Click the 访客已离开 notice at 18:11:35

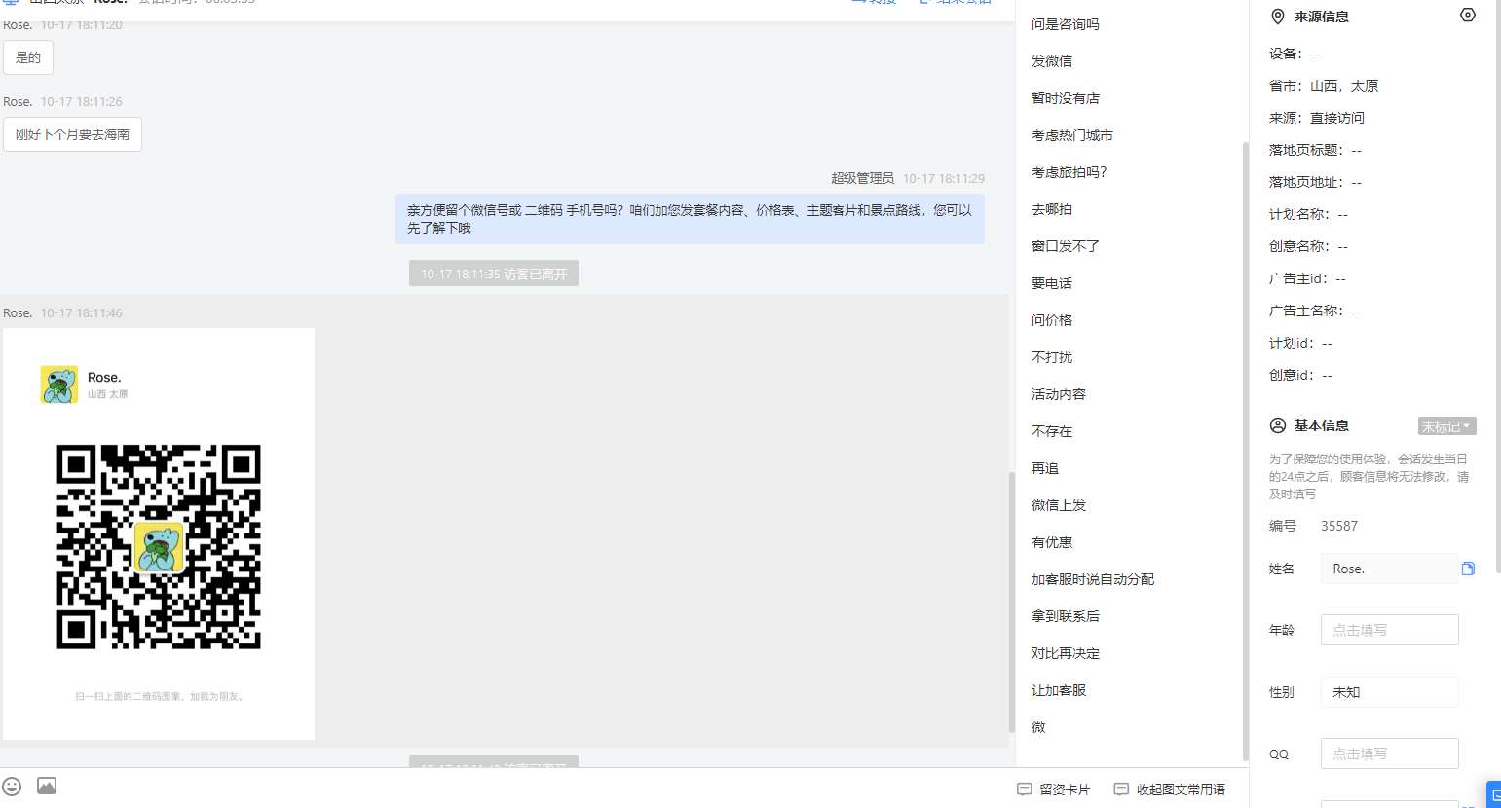click(494, 274)
